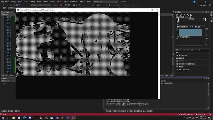This screenshot has height=120, width=213.
Task: Zoom in on the diagnostic timeline
Action: tap(185, 15)
